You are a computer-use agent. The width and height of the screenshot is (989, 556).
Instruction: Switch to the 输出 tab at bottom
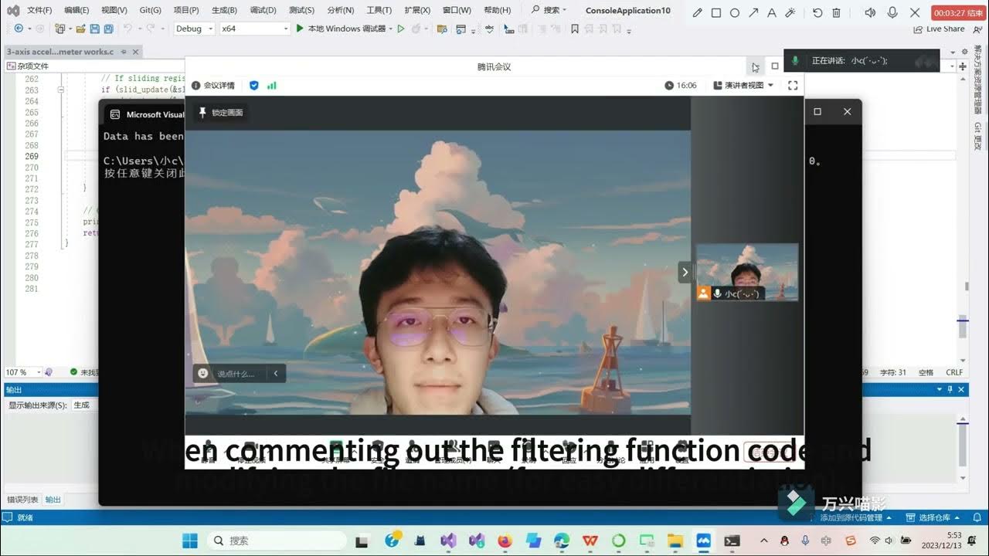click(53, 500)
